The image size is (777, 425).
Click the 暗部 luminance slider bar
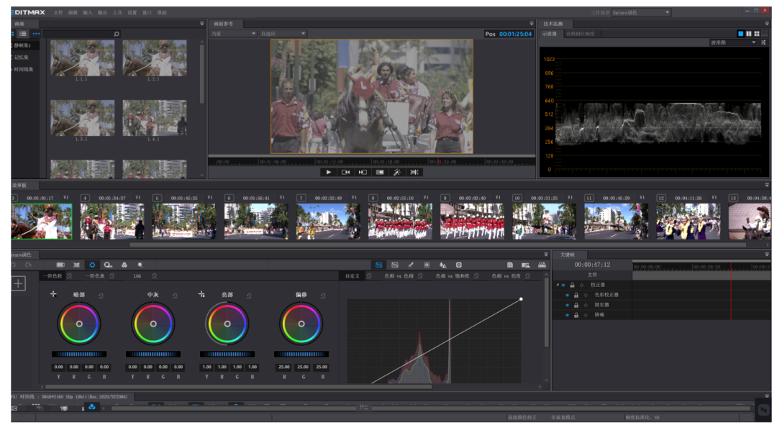[x=79, y=354]
